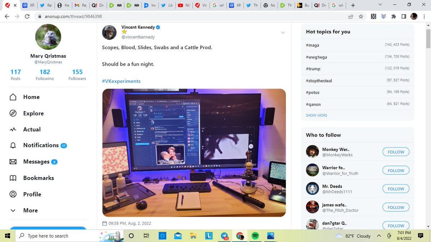The image size is (431, 242).
Task: Open the Windows action center notifications icon
Action: point(421,236)
